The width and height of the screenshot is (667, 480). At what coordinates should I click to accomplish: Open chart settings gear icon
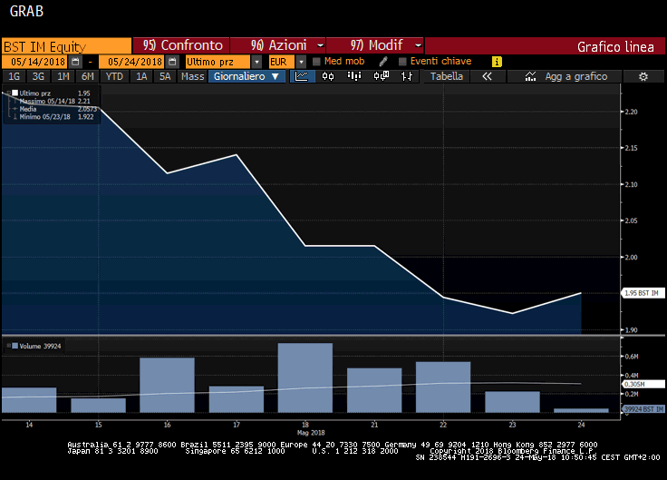[643, 77]
